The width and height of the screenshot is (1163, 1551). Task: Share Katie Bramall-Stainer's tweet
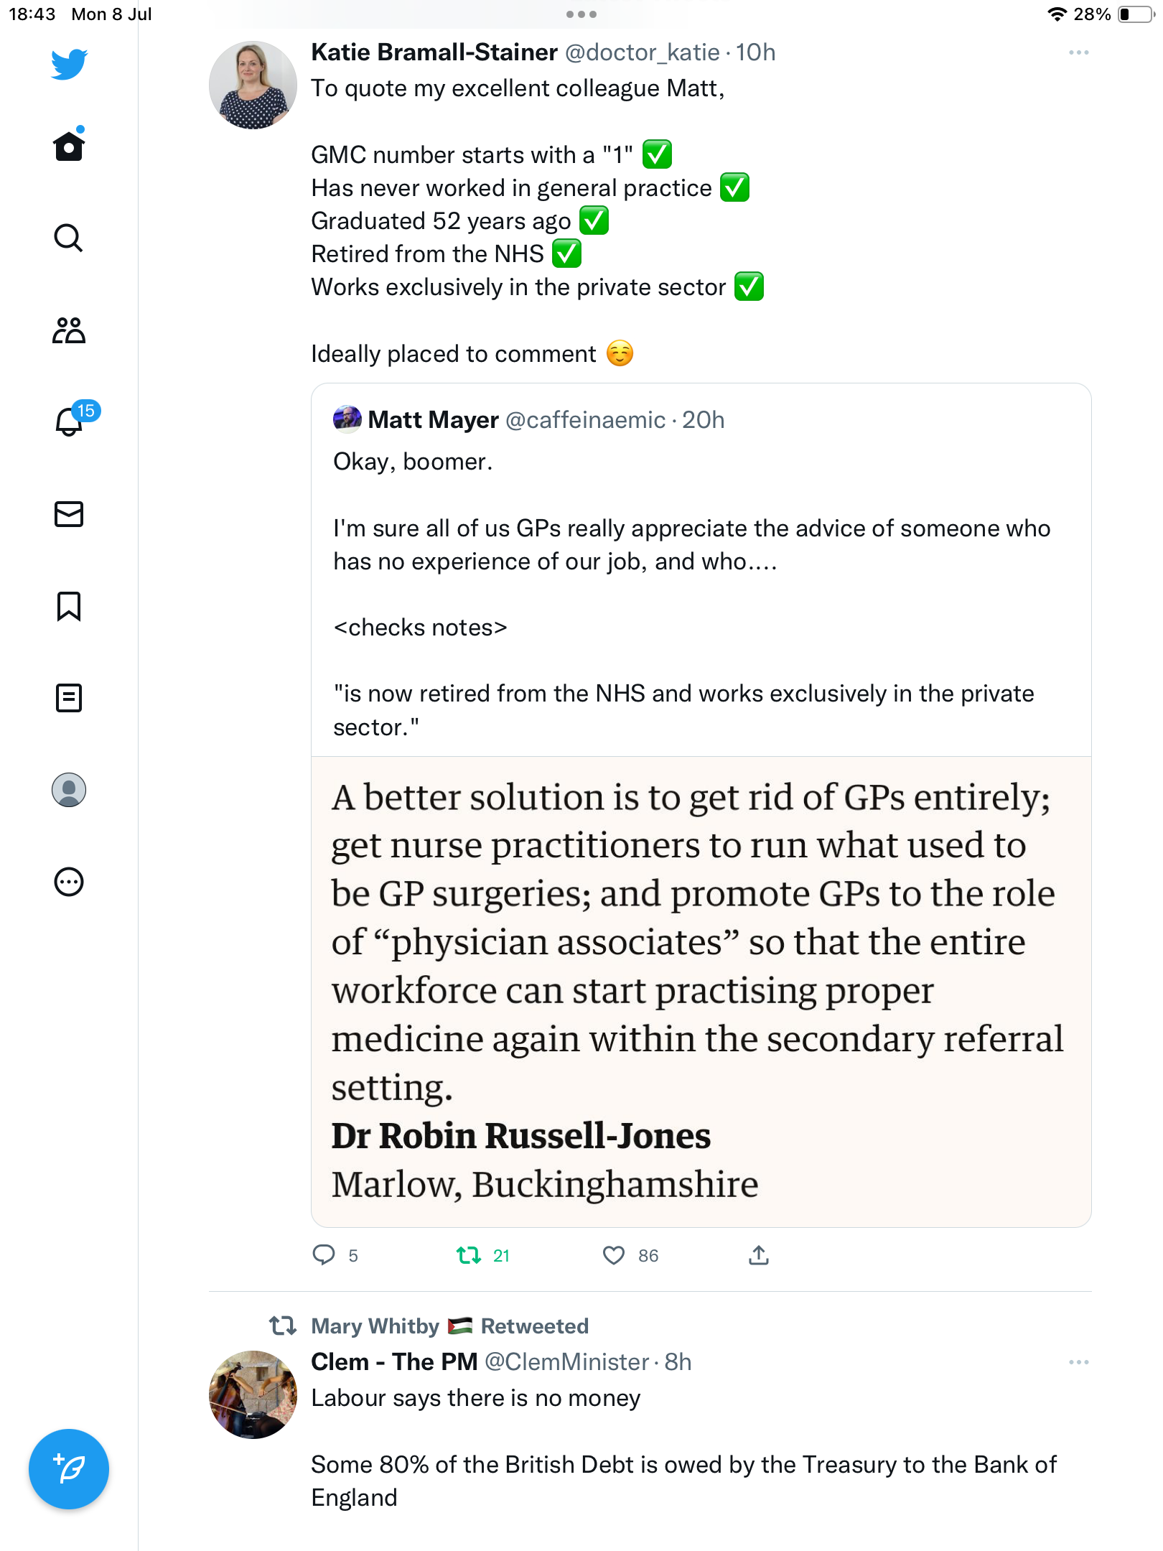click(x=759, y=1255)
